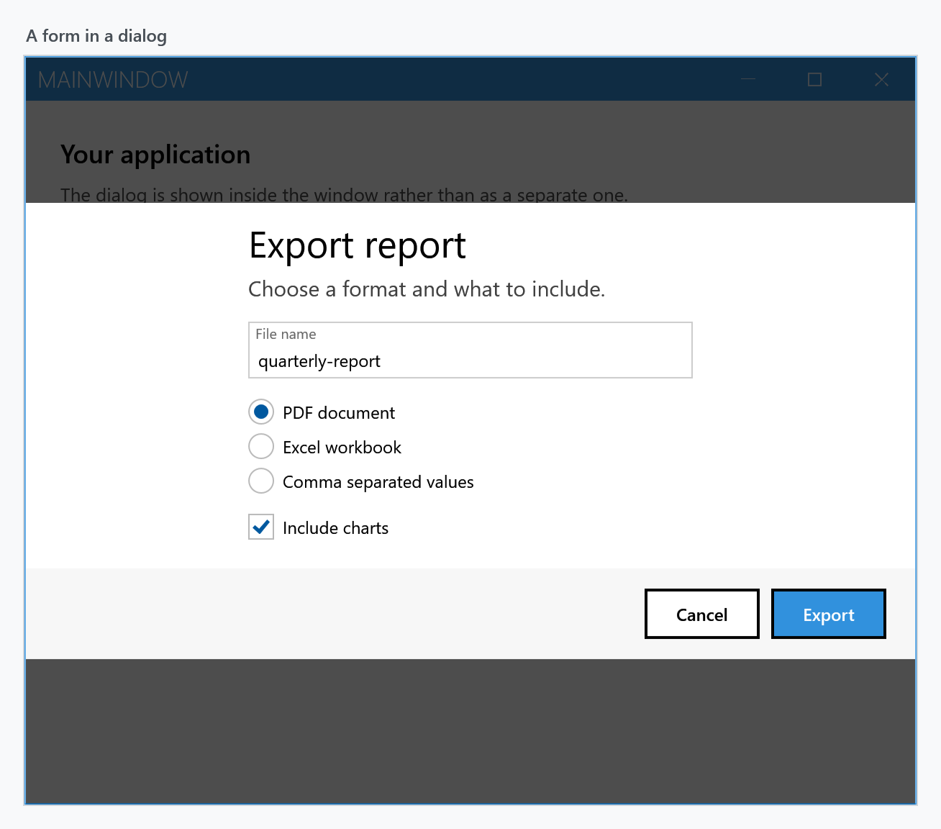This screenshot has width=941, height=829.
Task: Click the 'Your application' heading
Action: coord(155,155)
